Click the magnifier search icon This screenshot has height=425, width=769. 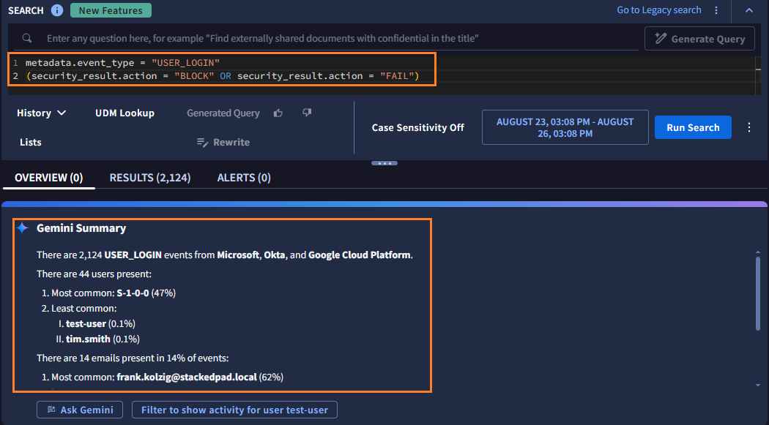click(x=27, y=38)
